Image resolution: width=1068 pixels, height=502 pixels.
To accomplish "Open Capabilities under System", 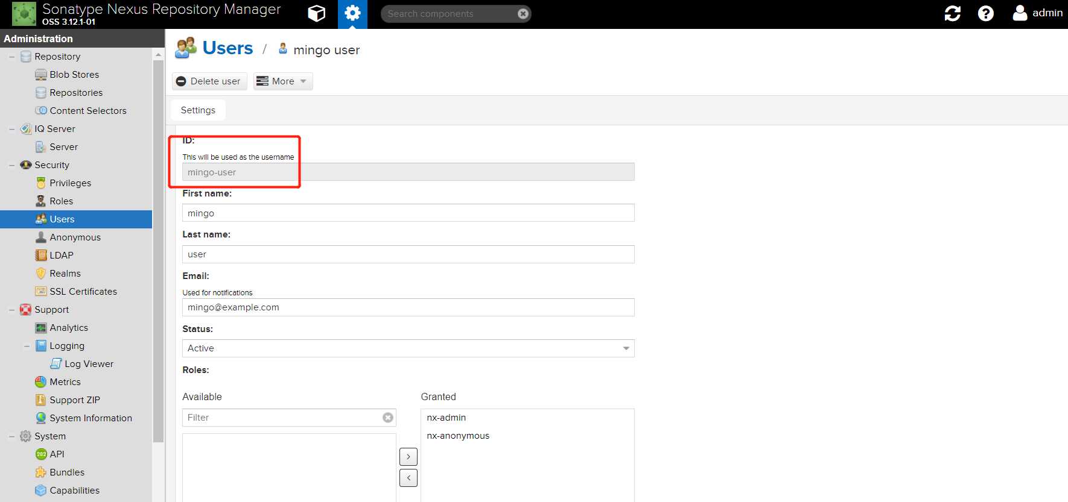I will coord(74,491).
